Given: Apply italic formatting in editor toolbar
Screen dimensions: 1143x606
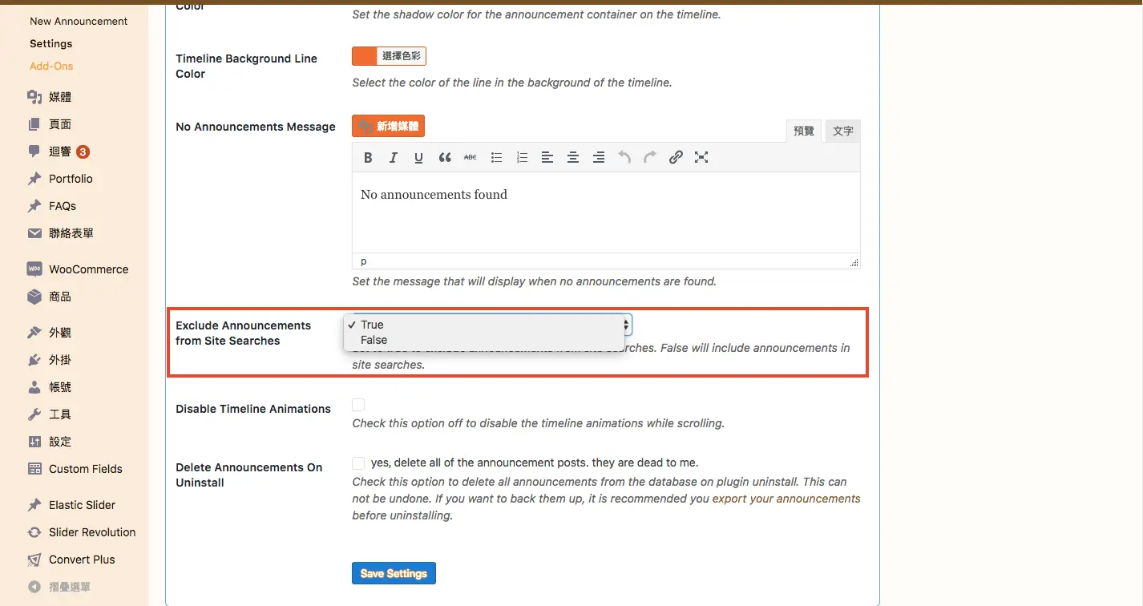Looking at the screenshot, I should point(394,158).
